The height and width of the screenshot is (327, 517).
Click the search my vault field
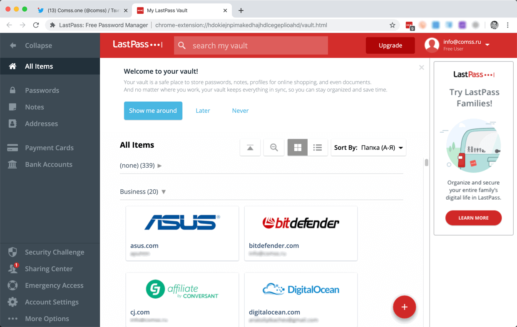(x=251, y=45)
